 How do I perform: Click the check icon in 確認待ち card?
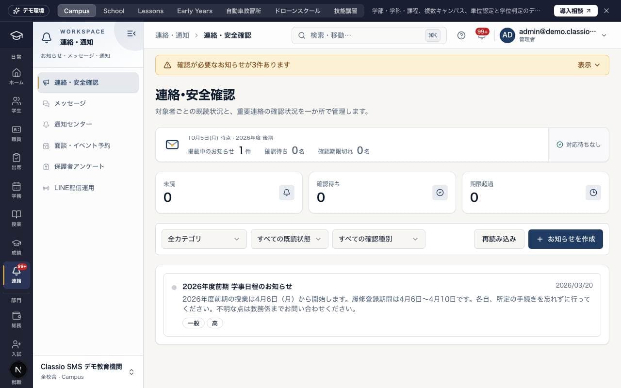tap(440, 193)
